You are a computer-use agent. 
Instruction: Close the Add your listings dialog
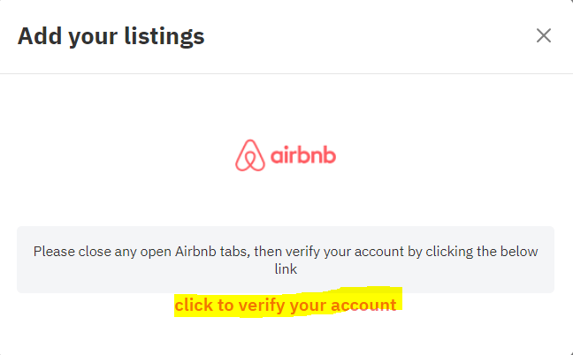tap(544, 35)
